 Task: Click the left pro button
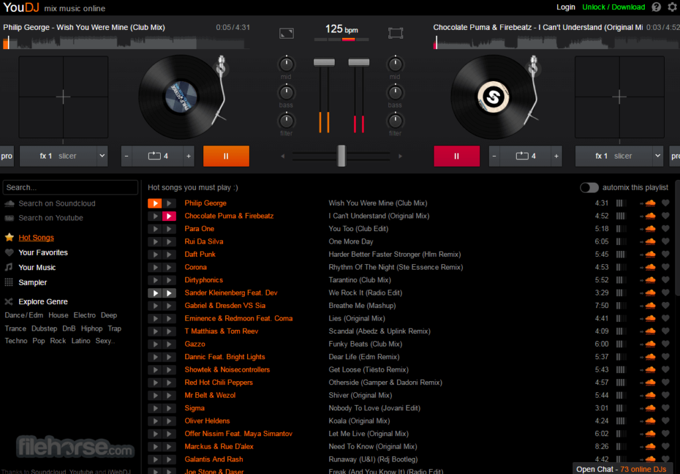(7, 156)
